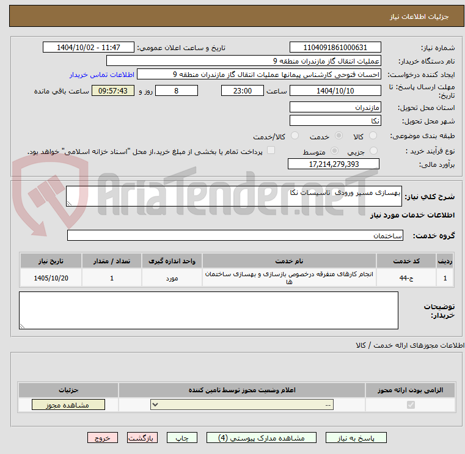The image size is (465, 454).
Task: Click the service name cell انجام کارهای متفرقه
Action: (x=289, y=278)
